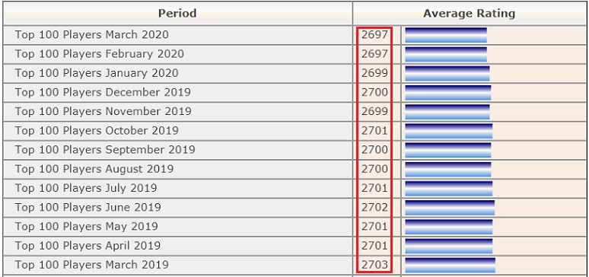The image size is (589, 277).
Task: Click the 2702 rating for June 2019
Action: pyautogui.click(x=374, y=208)
